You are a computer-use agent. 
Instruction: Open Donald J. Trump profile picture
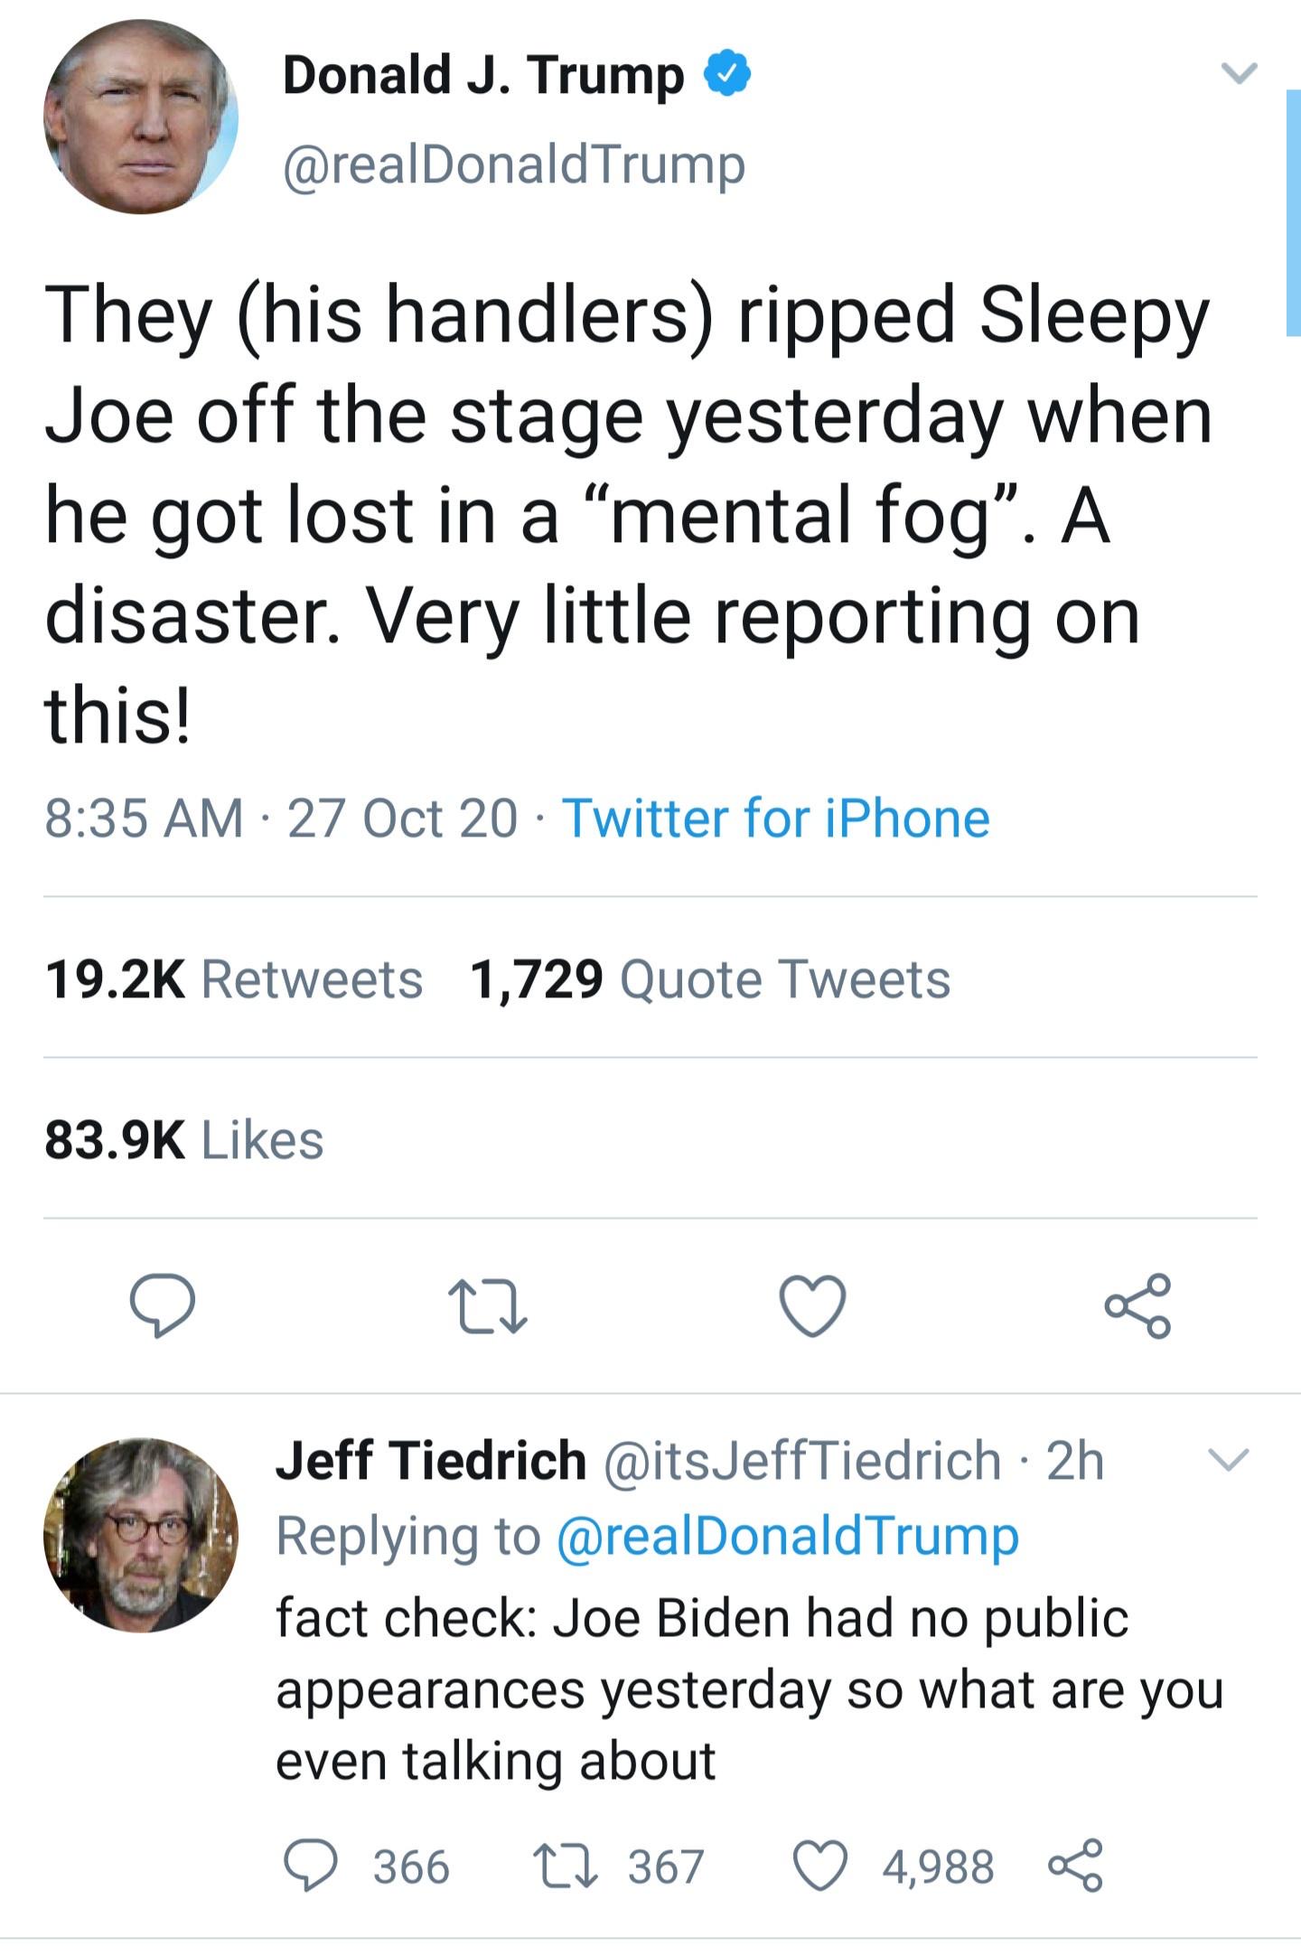[x=141, y=117]
